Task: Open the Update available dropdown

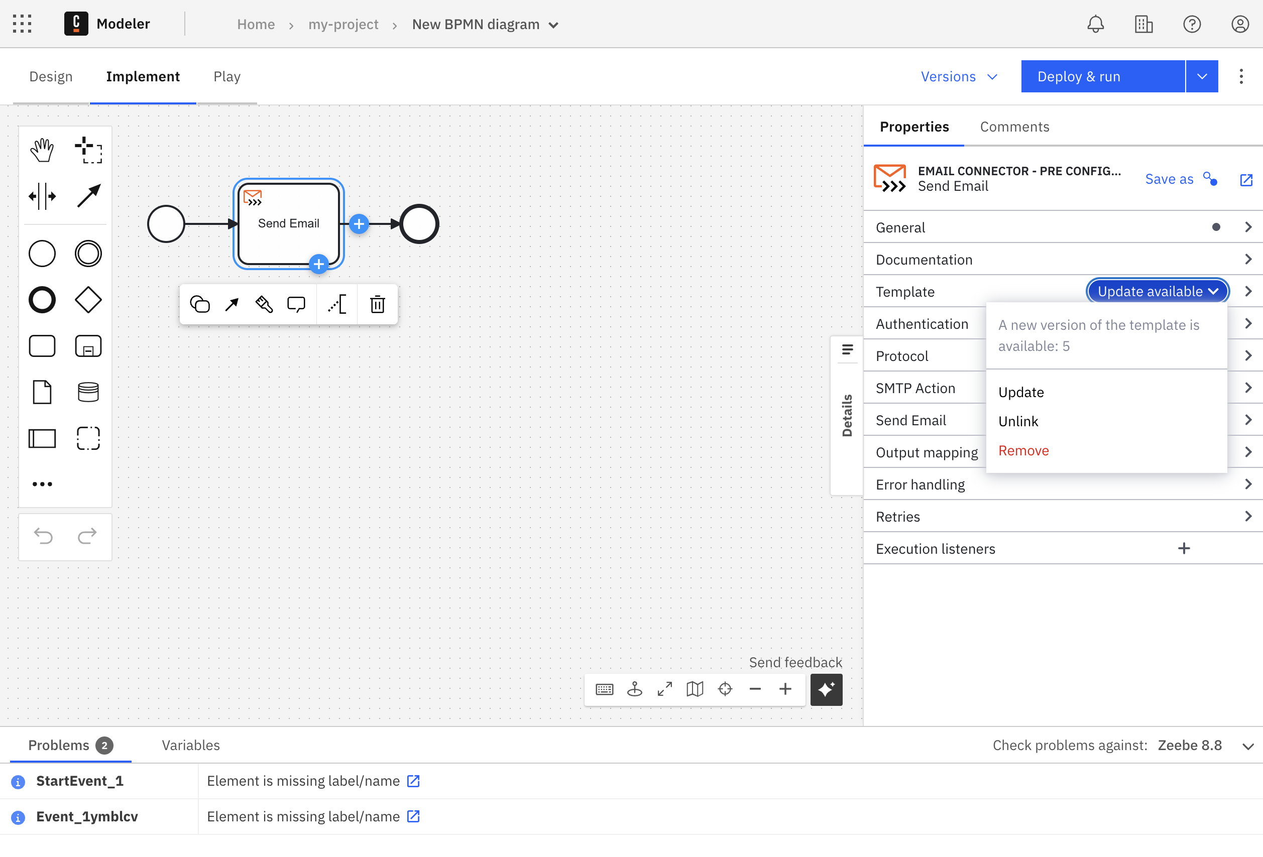Action: (x=1158, y=291)
